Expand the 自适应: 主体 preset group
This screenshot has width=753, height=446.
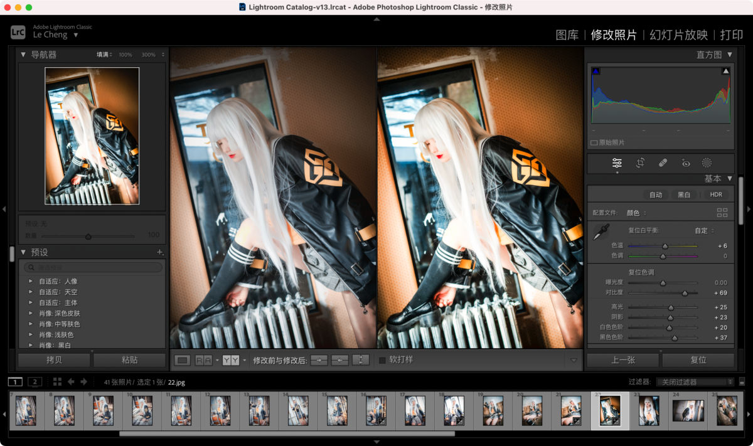(30, 303)
